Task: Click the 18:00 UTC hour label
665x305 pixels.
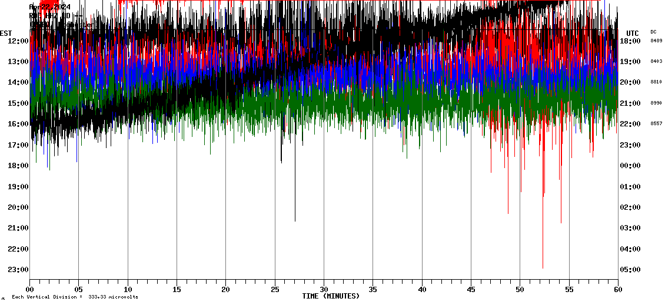Action: pos(631,41)
